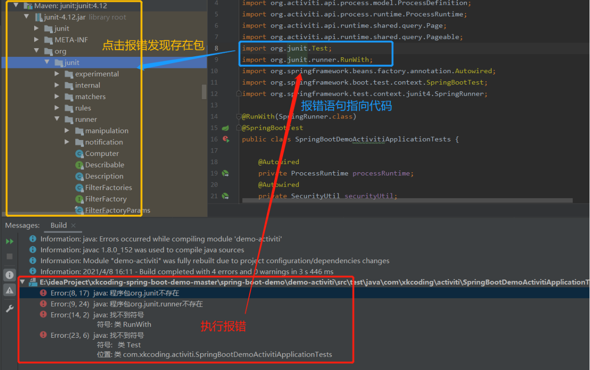Click info icon beside javac 1.8.0_152 row
The height and width of the screenshot is (370, 590).
point(33,250)
